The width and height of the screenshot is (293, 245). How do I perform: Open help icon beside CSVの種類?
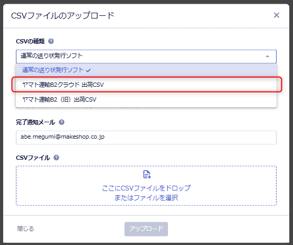[51, 41]
